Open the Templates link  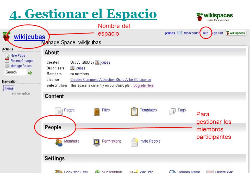(x=148, y=110)
